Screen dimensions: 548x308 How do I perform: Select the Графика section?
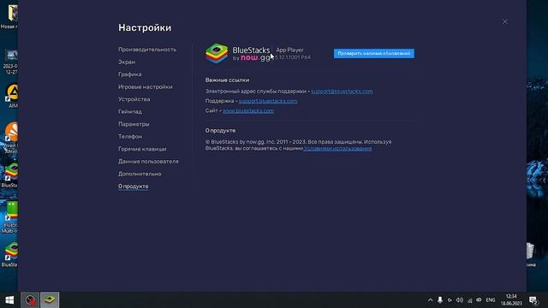(129, 74)
